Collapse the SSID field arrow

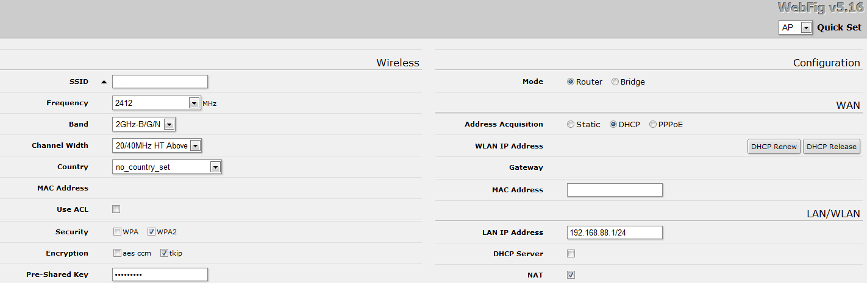pos(104,82)
